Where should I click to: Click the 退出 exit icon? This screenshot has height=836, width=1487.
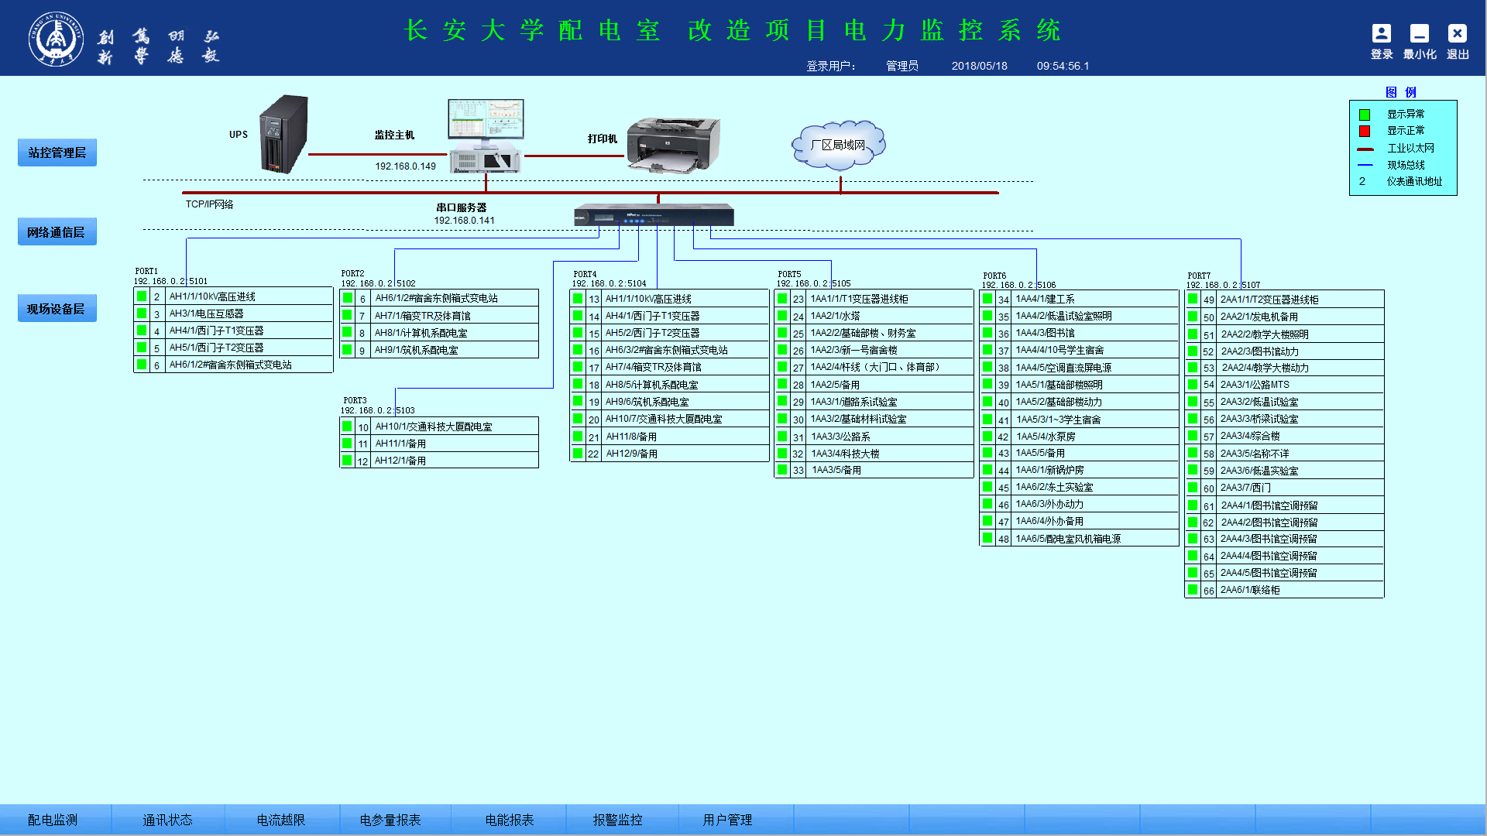click(1457, 34)
